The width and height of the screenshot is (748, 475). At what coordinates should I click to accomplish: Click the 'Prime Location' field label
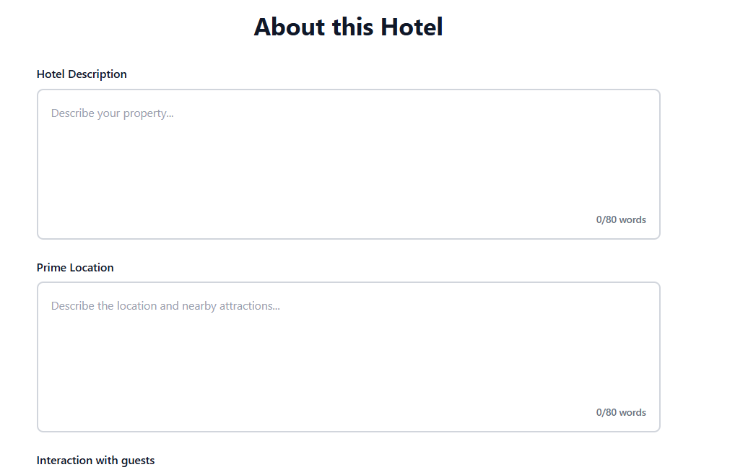coord(75,268)
